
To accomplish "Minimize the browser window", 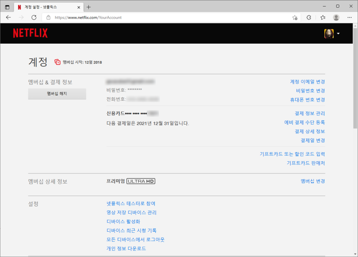I will [x=324, y=6].
